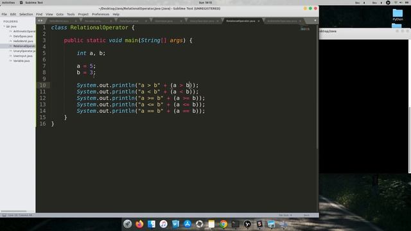Open the music player dock icon
Screen dimensions: 411x231
163,224
